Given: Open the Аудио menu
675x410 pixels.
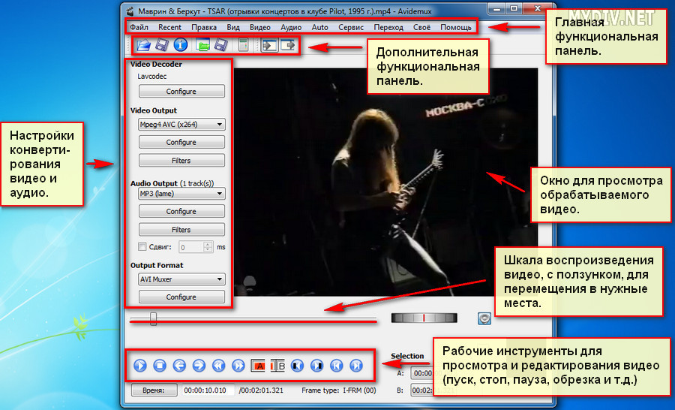Looking at the screenshot, I should click(x=291, y=27).
